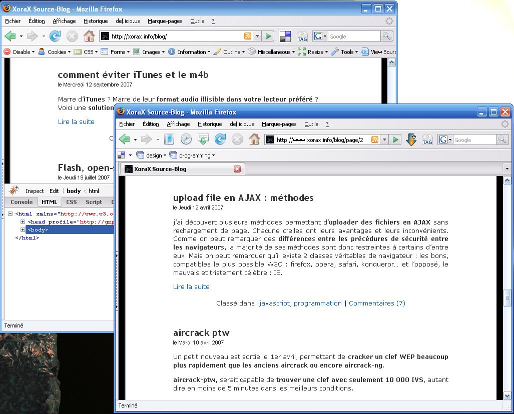Open tab list dropdown arrow in front window
514x414 pixels.
click(507, 169)
